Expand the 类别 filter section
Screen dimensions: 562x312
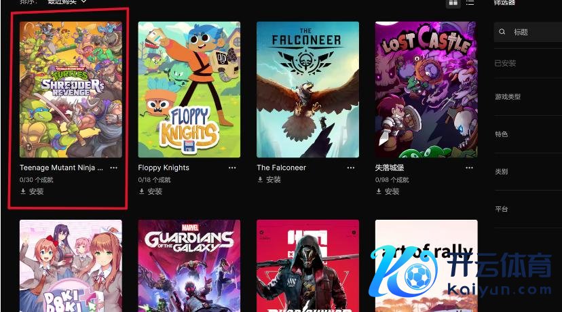pyautogui.click(x=527, y=171)
